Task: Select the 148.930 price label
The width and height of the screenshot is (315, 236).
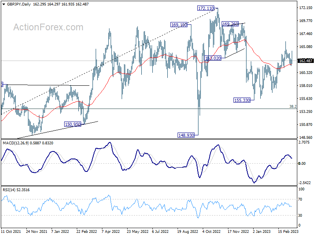Action: click(186, 135)
